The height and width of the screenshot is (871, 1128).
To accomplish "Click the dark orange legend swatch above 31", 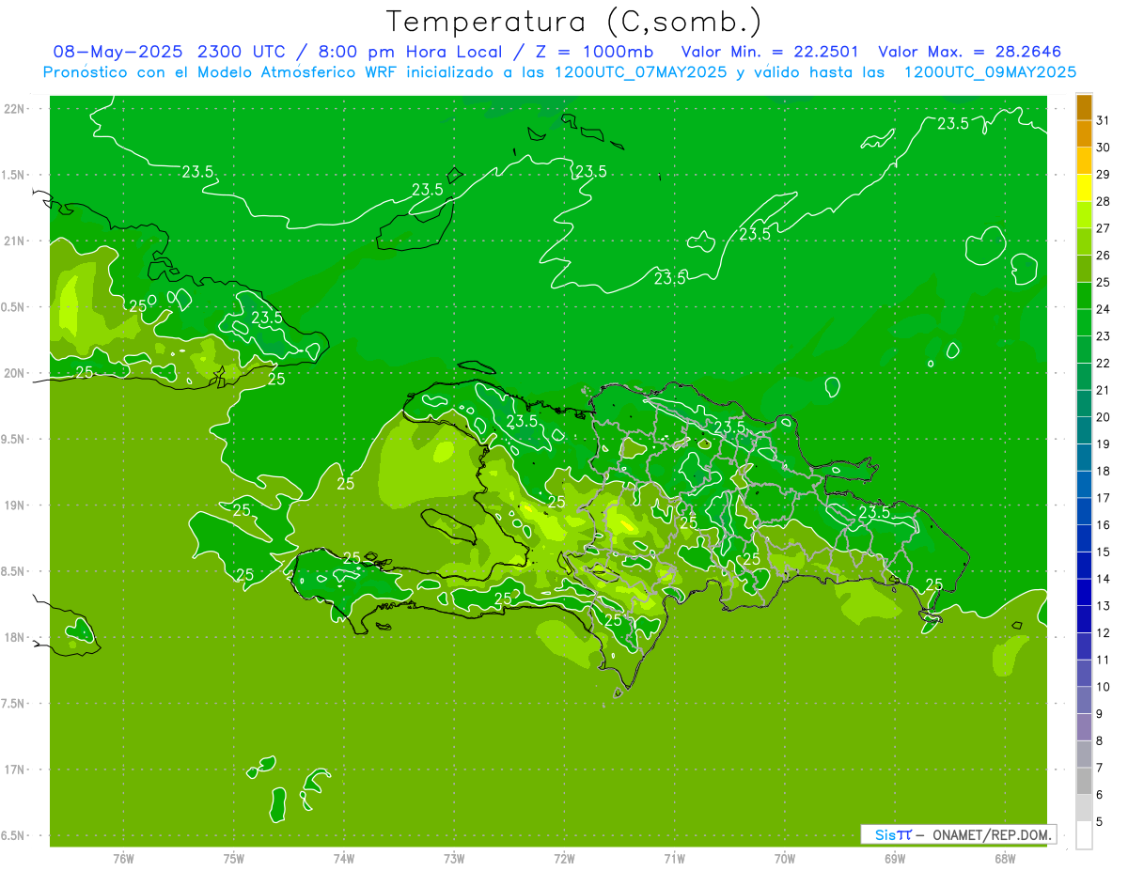I will 1084,107.
